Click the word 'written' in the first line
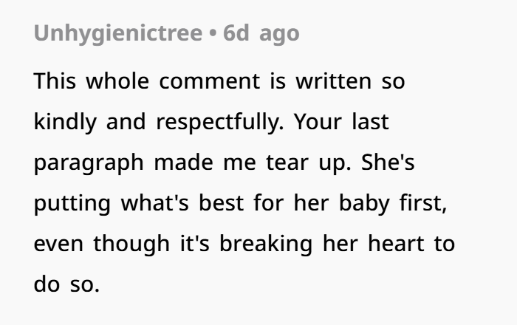This screenshot has width=517, height=325. point(334,81)
